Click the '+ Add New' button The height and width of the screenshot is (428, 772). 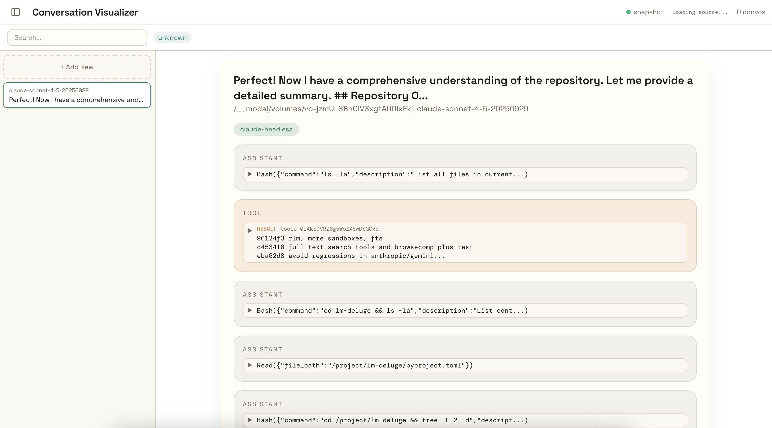coord(77,67)
